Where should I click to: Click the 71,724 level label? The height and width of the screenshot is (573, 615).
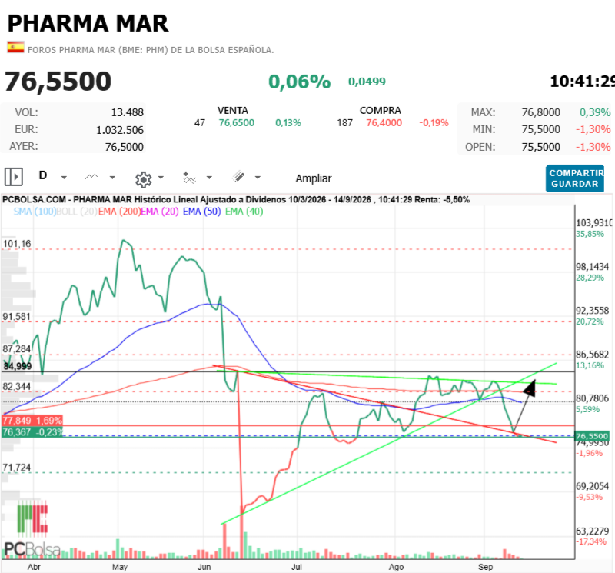tap(16, 468)
